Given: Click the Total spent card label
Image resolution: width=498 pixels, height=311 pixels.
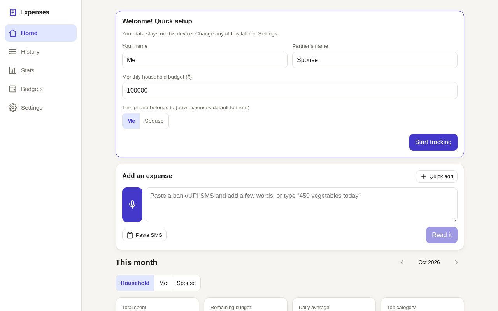Looking at the screenshot, I should 134,308.
